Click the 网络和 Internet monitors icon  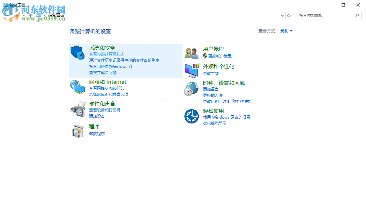point(78,87)
